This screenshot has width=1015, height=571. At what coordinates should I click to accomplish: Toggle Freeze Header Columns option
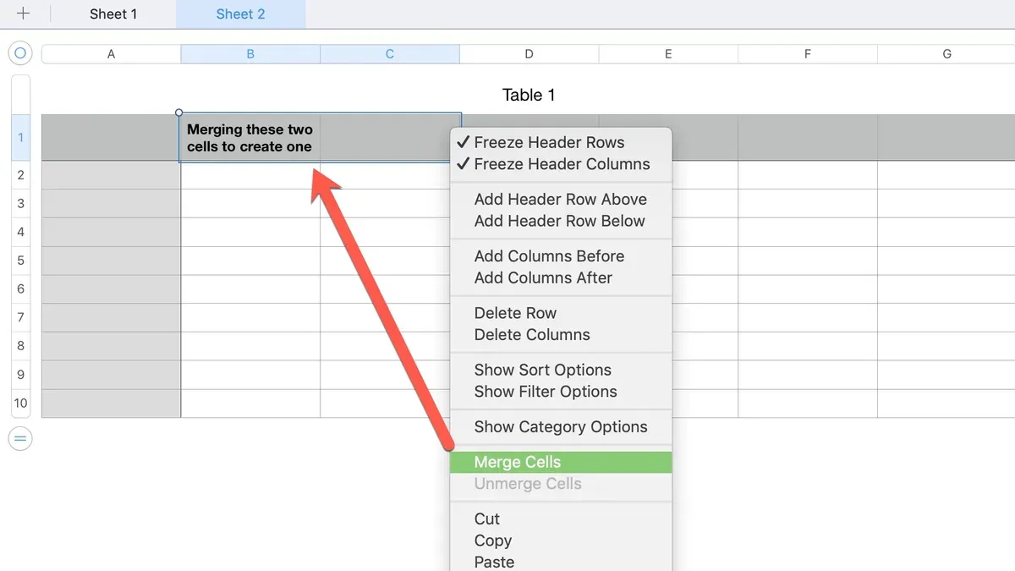(562, 164)
